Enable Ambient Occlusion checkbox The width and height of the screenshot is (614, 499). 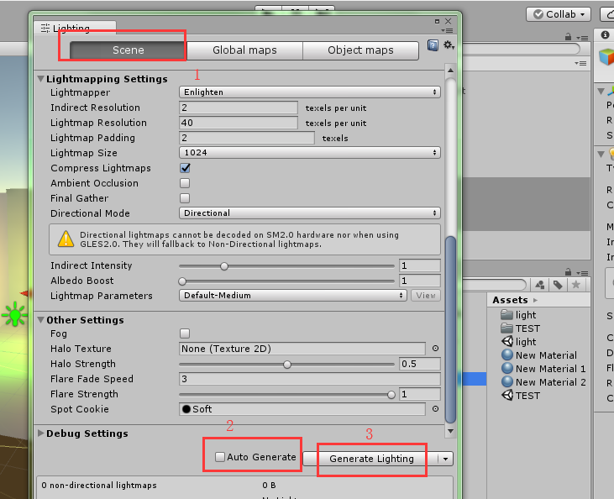pyautogui.click(x=185, y=183)
